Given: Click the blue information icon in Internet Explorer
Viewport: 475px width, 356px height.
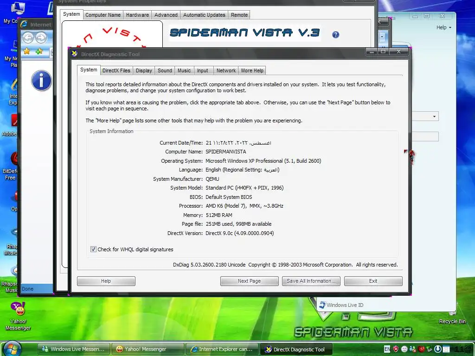Looking at the screenshot, I should 41,81.
